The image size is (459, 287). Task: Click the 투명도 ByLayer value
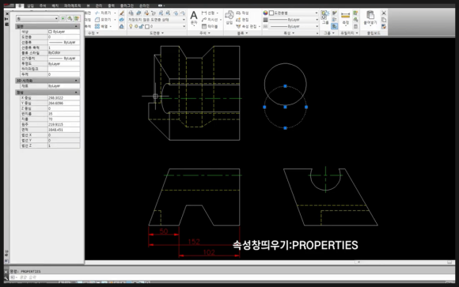pyautogui.click(x=63, y=63)
